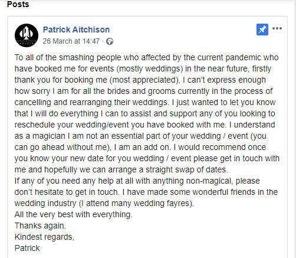The width and height of the screenshot is (296, 258).
Task: Open the Patrick Aitchison profile name link
Action: (x=76, y=30)
